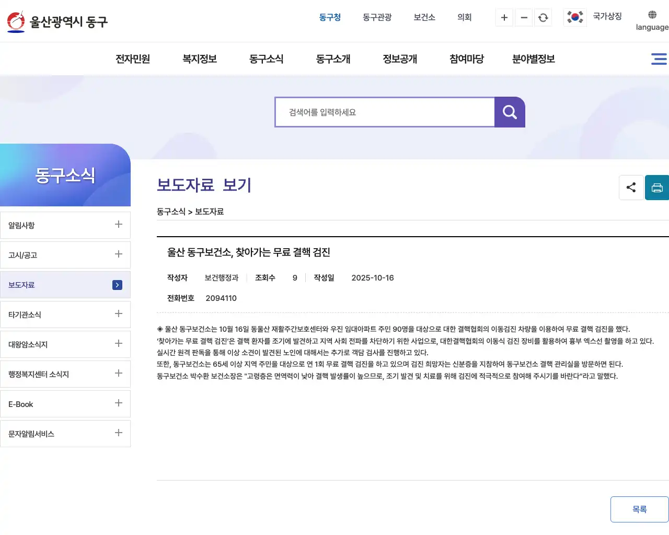Click date value 2025-10-16
The image size is (669, 535).
point(373,278)
